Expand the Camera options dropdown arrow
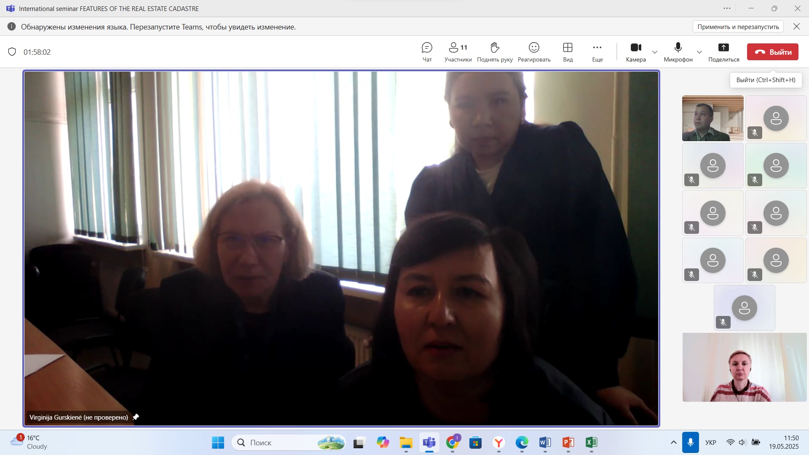The height and width of the screenshot is (455, 809). 654,52
